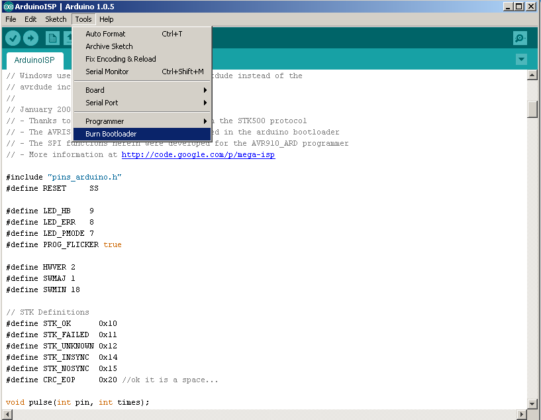This screenshot has height=420, width=541.
Task: Choose Auto Format from Tools menu
Action: [x=142, y=34]
